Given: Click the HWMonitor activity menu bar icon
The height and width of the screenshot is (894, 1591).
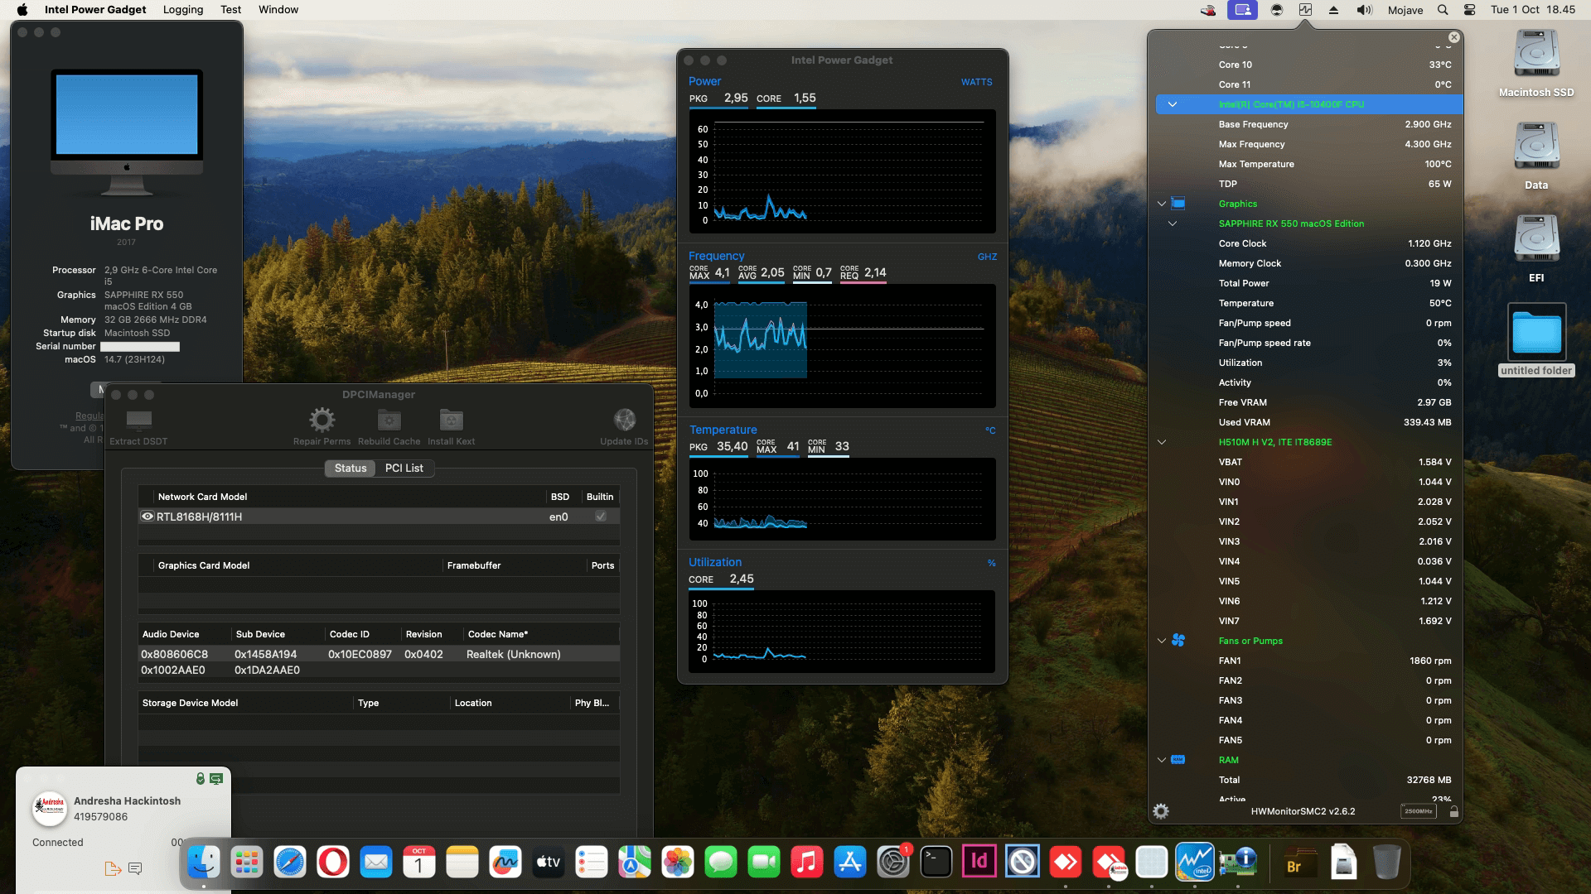Looking at the screenshot, I should point(1305,10).
